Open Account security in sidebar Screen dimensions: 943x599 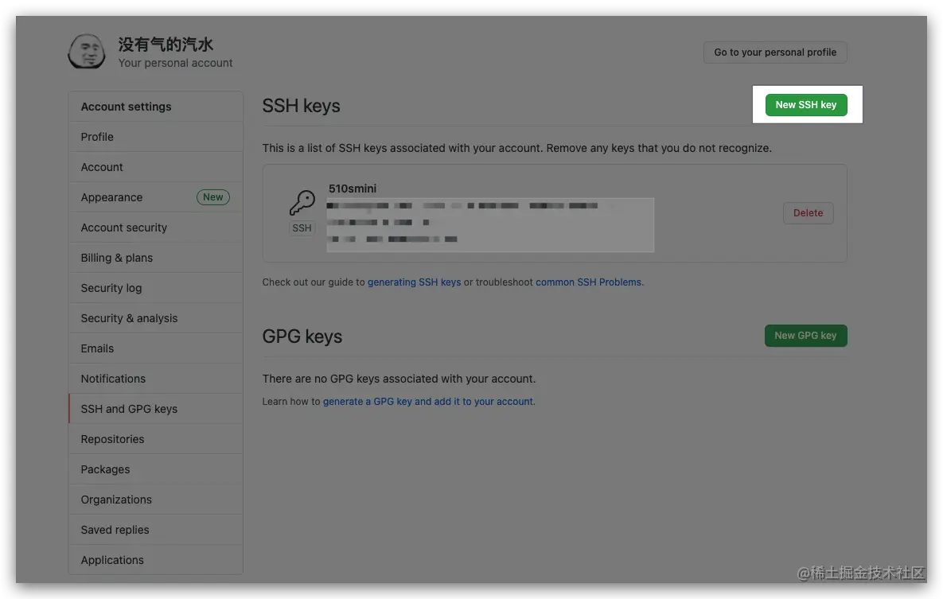[156, 228]
